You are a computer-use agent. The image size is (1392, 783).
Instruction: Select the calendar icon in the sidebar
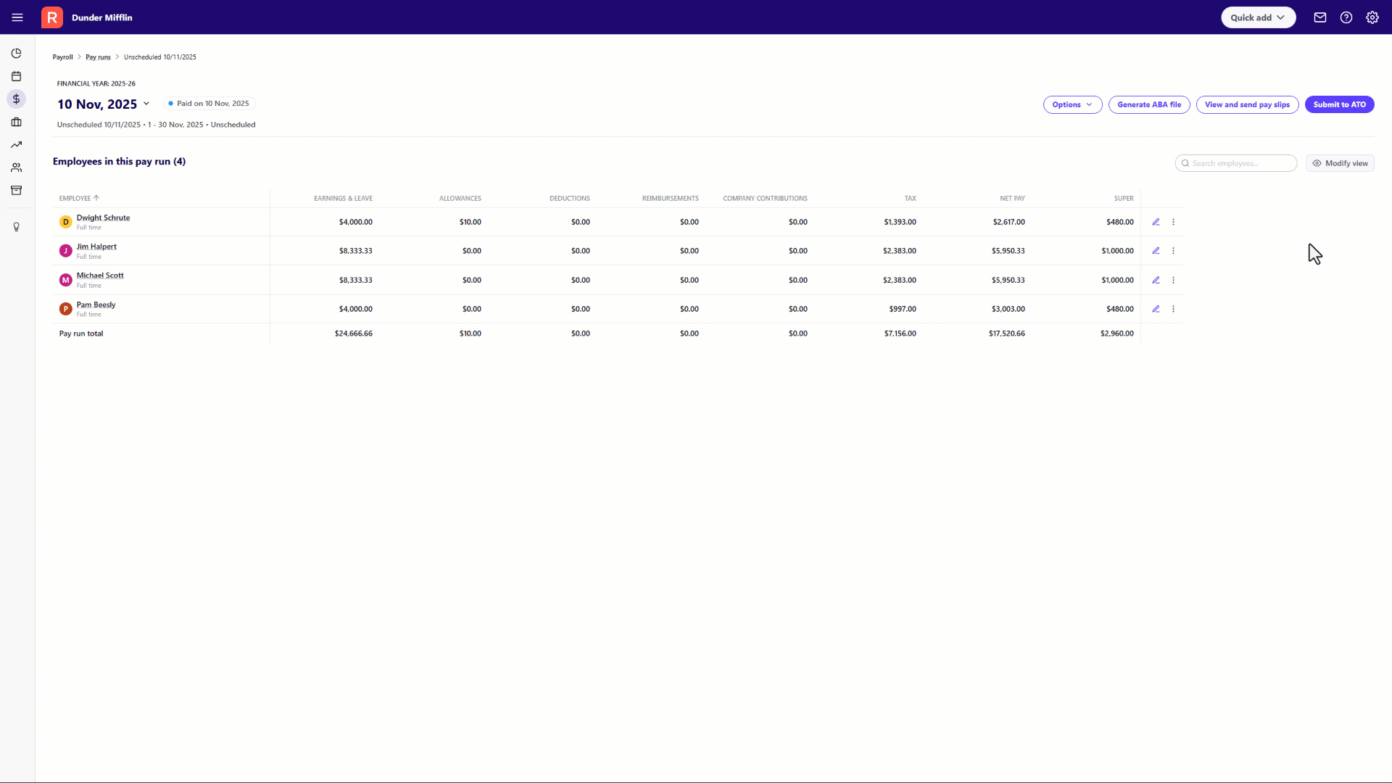[x=16, y=76]
